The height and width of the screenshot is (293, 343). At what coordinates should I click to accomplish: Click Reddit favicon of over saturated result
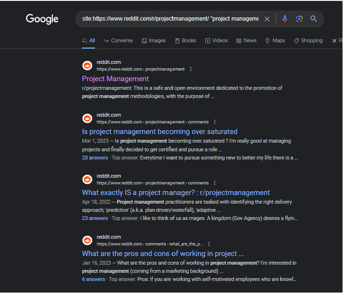click(87, 119)
